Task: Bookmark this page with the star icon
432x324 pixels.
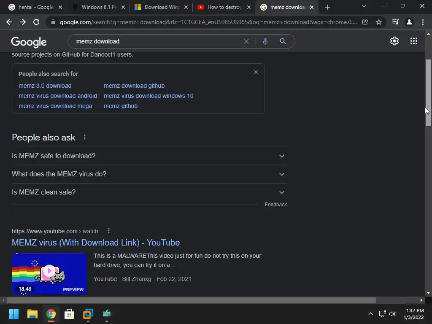Action: pyautogui.click(x=379, y=22)
